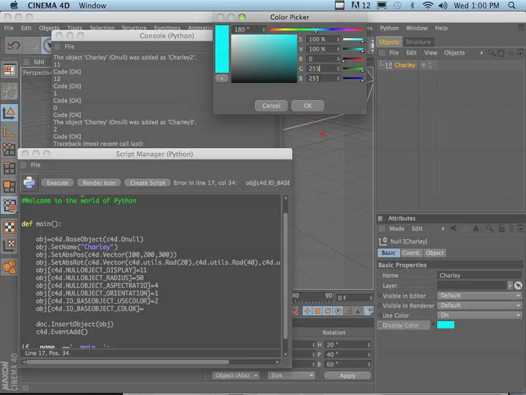Confirm color with OK button
Screen dimensions: 526x395
(x=308, y=105)
